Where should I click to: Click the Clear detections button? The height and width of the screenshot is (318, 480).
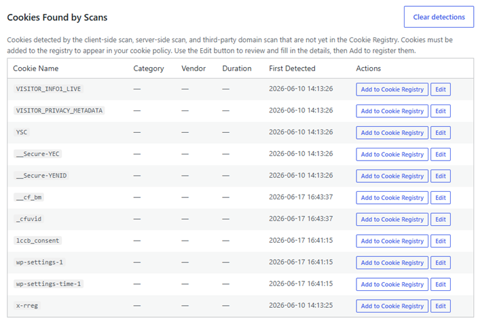pyautogui.click(x=439, y=17)
